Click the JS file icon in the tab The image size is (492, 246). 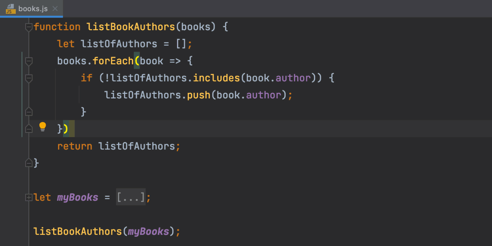tap(11, 8)
